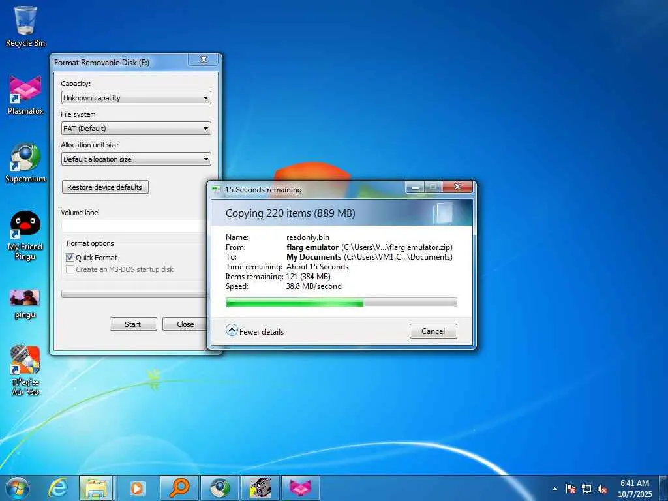
Task: Open the clock showing 6:41 AM
Action: (635, 488)
